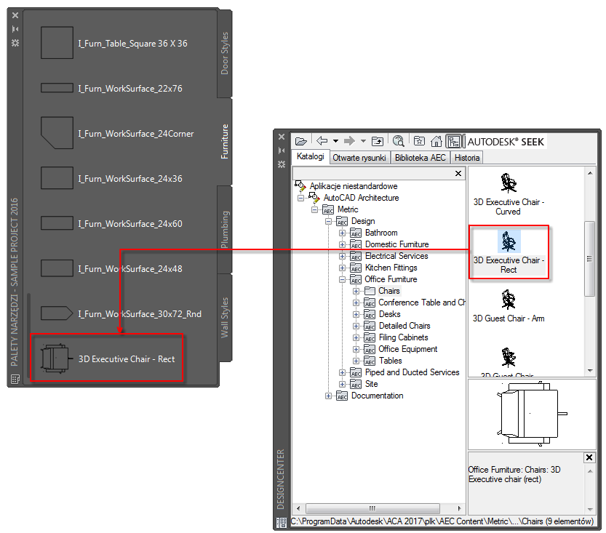This screenshot has height=533, width=606.
Task: Click the Home icon in DesignCenter
Action: point(436,141)
